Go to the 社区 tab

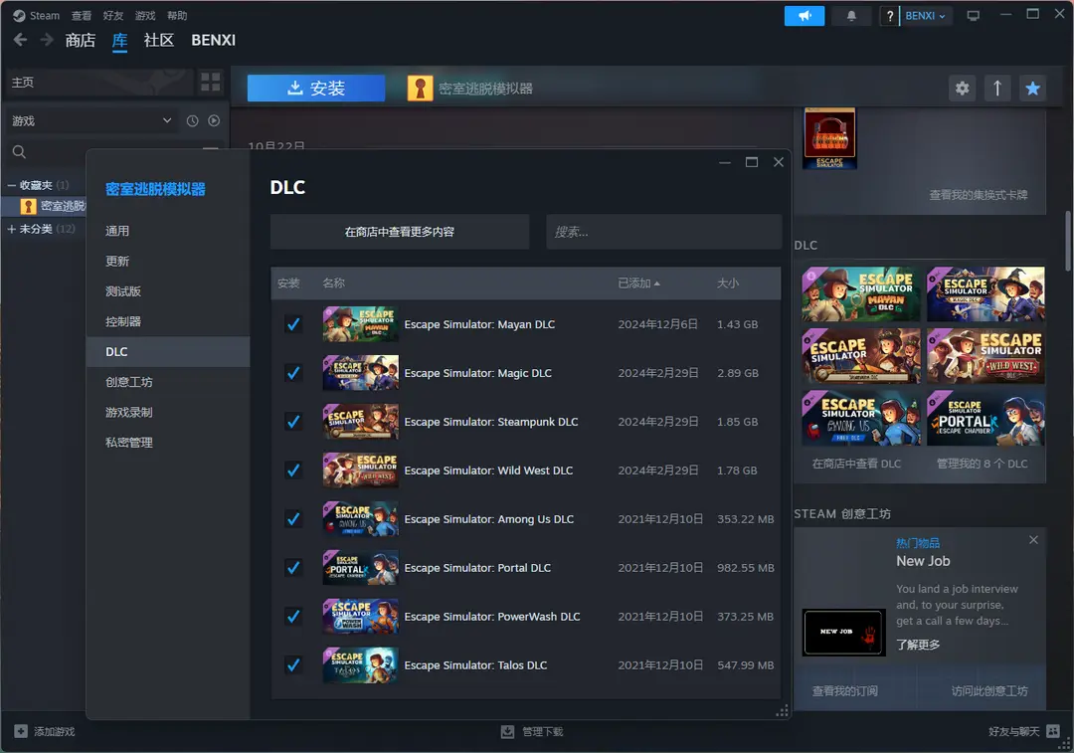point(159,41)
